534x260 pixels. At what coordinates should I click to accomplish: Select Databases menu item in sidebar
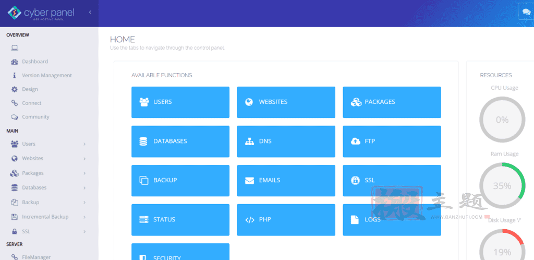coord(34,188)
